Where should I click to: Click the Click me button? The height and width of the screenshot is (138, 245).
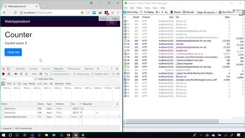13,52
